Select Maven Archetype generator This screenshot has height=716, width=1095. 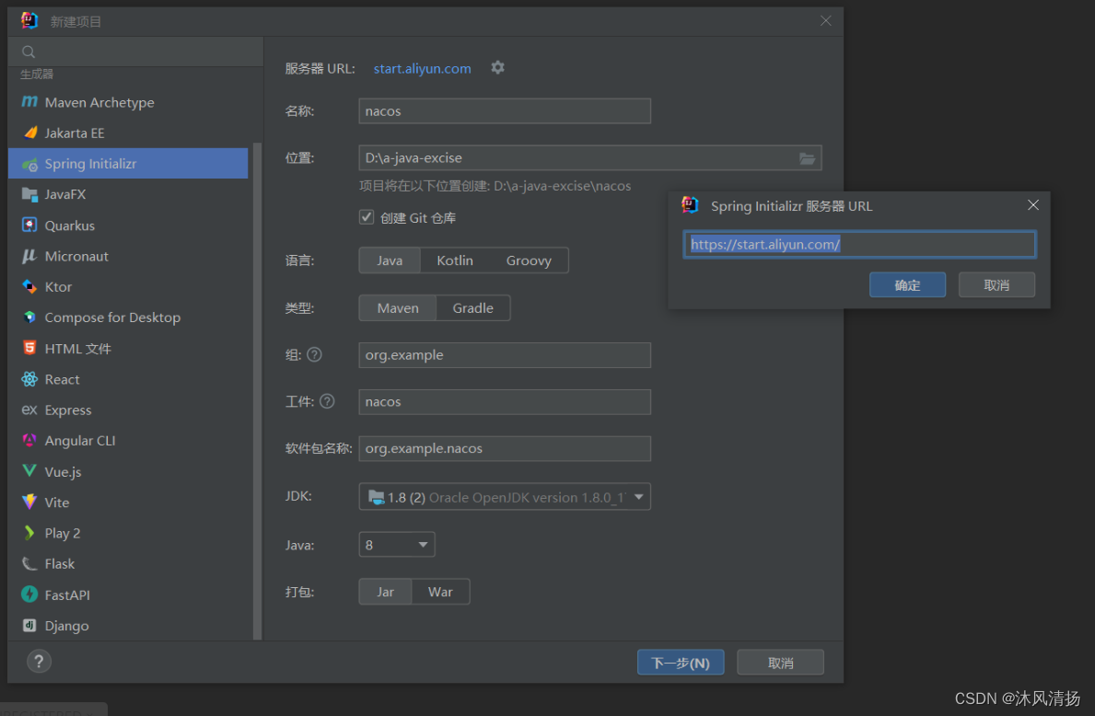point(128,102)
